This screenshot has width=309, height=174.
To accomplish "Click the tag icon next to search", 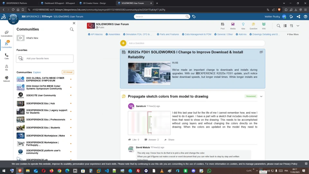I will pyautogui.click(x=194, y=16).
